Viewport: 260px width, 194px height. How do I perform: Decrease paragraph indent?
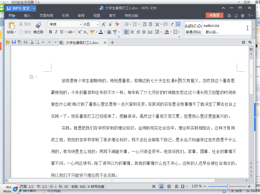coord(145,24)
